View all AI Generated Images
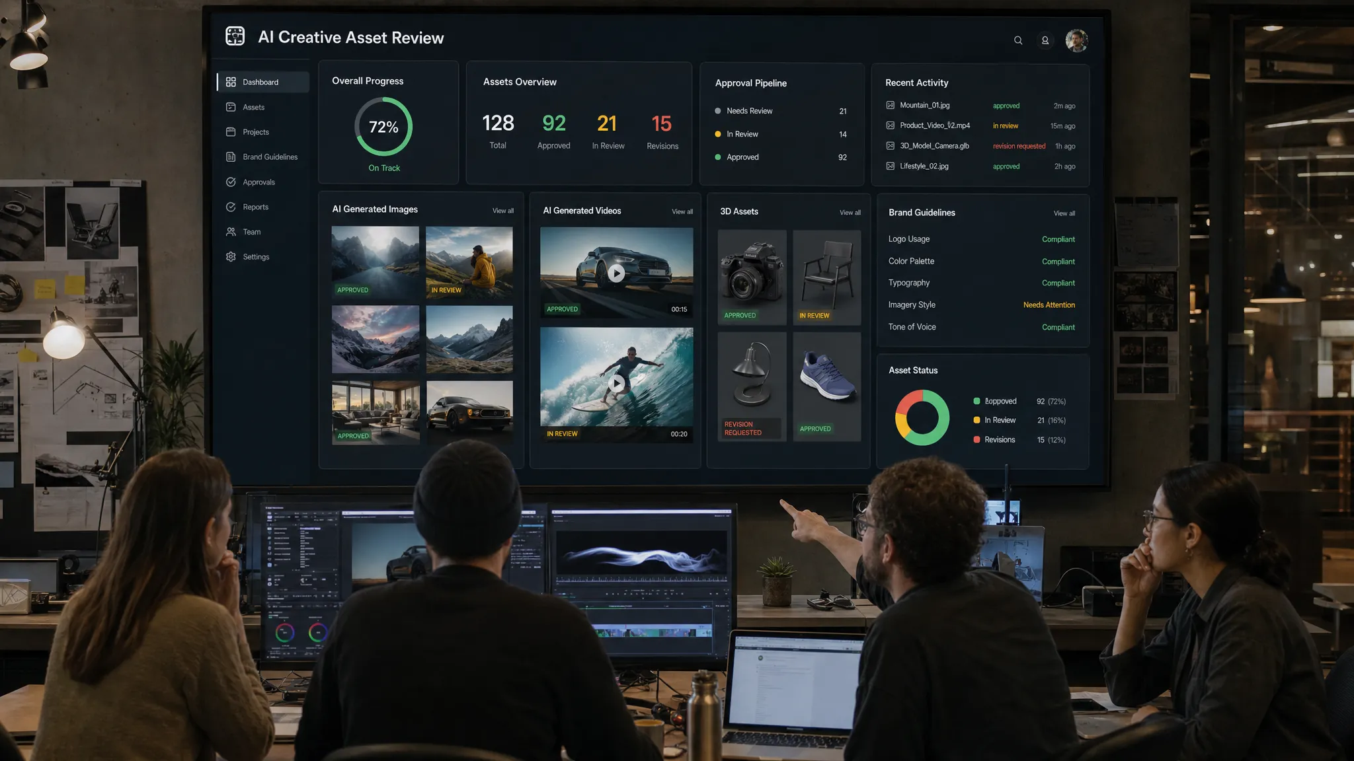Viewport: 1354px width, 761px height. pos(502,211)
